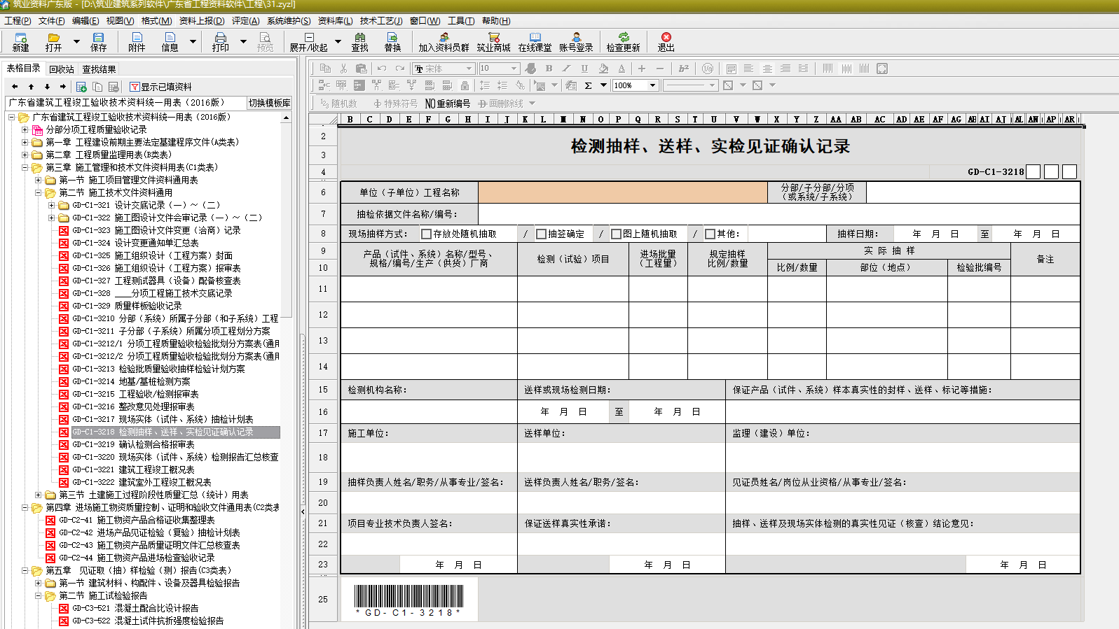Select GD-C1-3219 确认检测合格报审表
The width and height of the screenshot is (1119, 629).
[x=134, y=444]
